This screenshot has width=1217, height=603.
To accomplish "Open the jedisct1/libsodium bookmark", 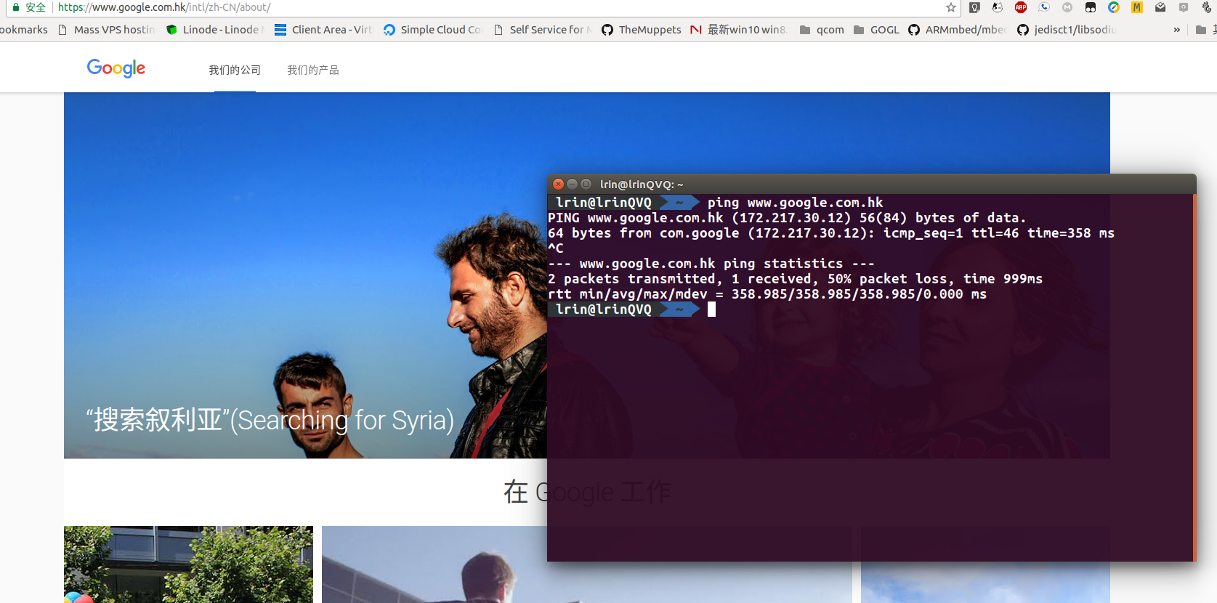I will pyautogui.click(x=1067, y=30).
